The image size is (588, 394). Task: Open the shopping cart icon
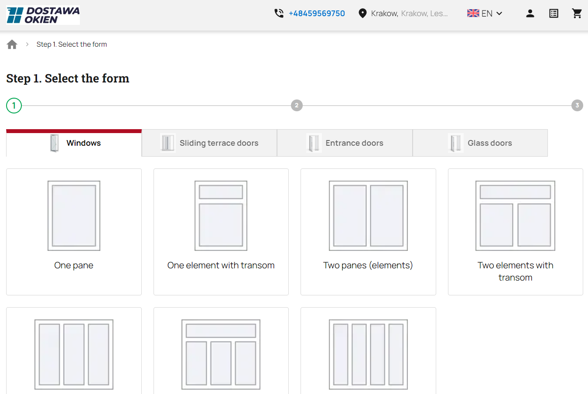[x=577, y=14]
